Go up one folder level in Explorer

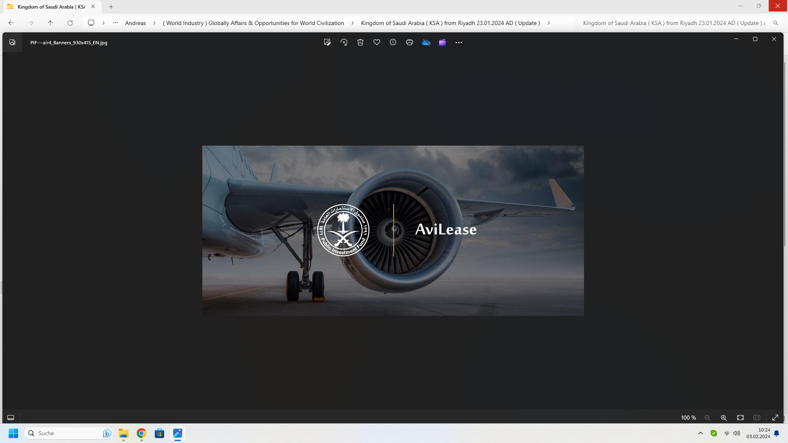[x=50, y=23]
